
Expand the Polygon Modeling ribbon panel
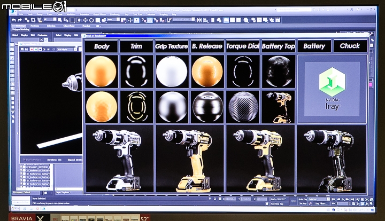[x=21, y=29]
